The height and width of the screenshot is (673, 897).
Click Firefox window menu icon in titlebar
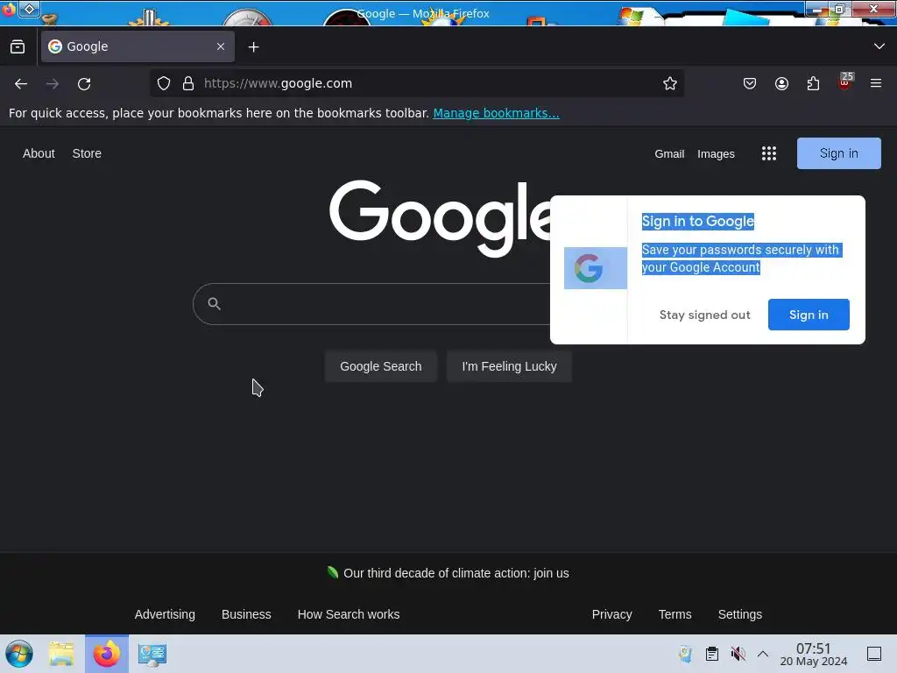point(9,9)
